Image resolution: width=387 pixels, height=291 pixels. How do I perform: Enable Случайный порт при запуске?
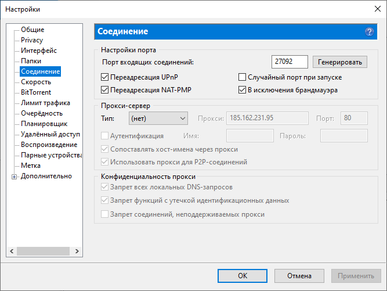243,77
